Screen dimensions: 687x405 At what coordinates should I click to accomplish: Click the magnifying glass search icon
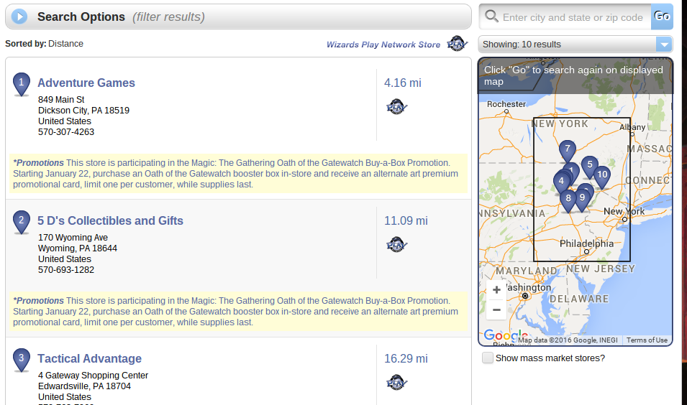click(491, 17)
